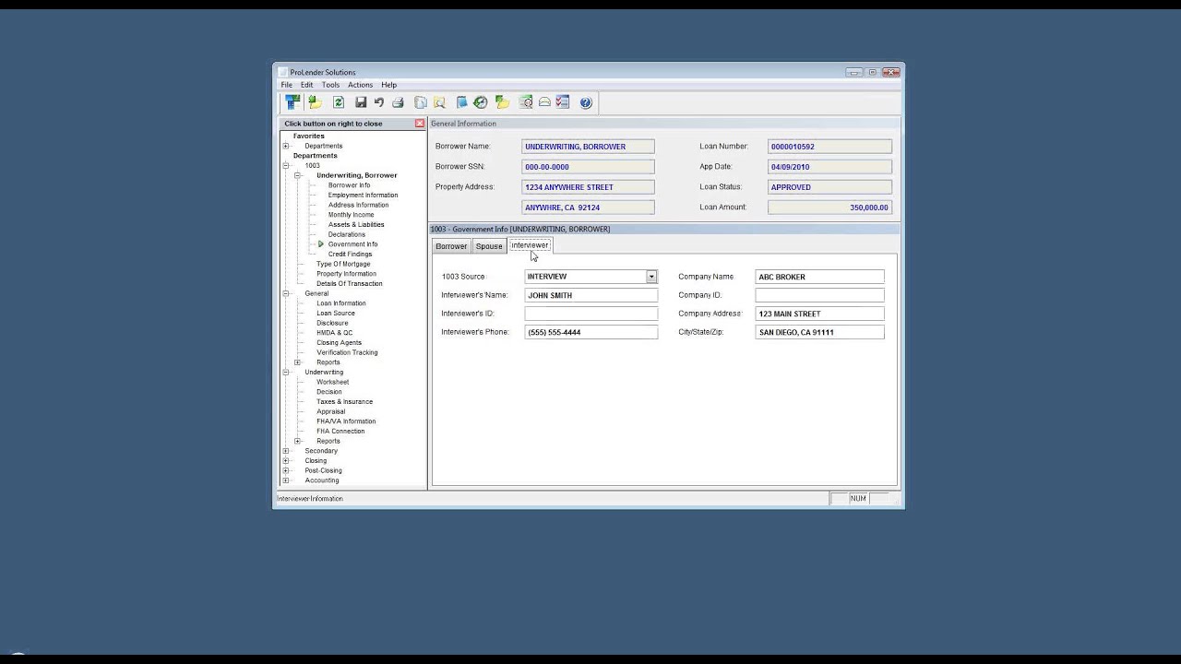Open Assets & Liabilities tree item
This screenshot has height=664, width=1181.
(x=356, y=224)
